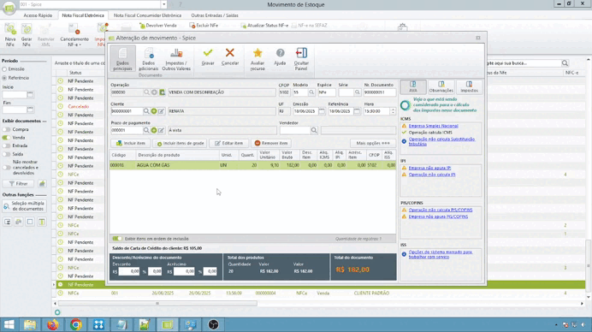Click Filtrar button in sidebar
592x332 pixels.
[19, 184]
